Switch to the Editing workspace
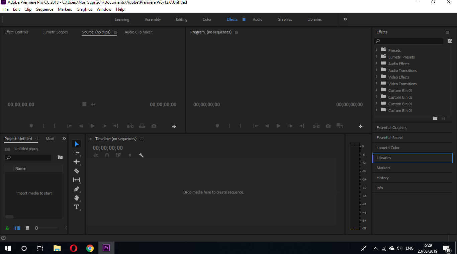This screenshot has width=457, height=254. coord(182,19)
